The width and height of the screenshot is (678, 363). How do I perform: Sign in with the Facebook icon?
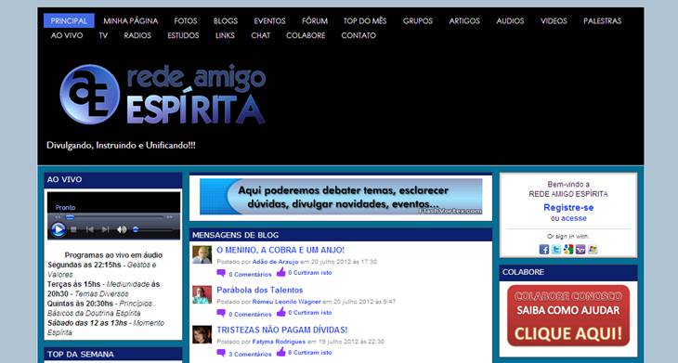click(544, 250)
